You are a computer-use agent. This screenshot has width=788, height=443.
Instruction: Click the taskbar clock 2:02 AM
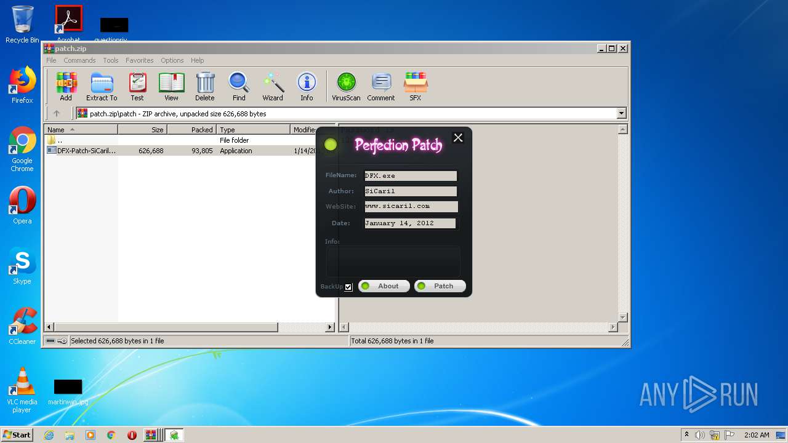757,435
